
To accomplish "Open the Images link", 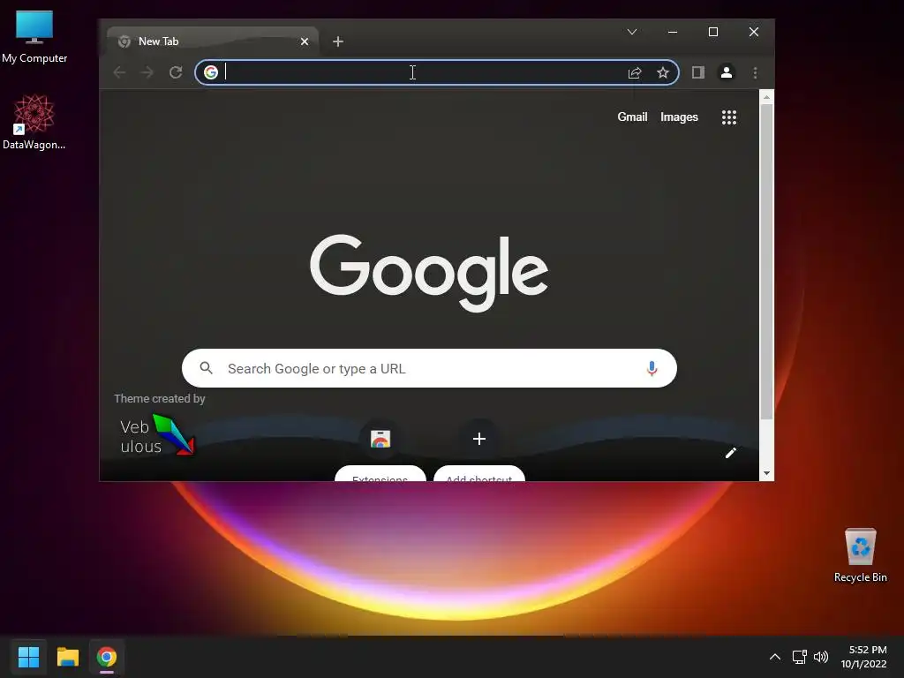I will click(679, 117).
